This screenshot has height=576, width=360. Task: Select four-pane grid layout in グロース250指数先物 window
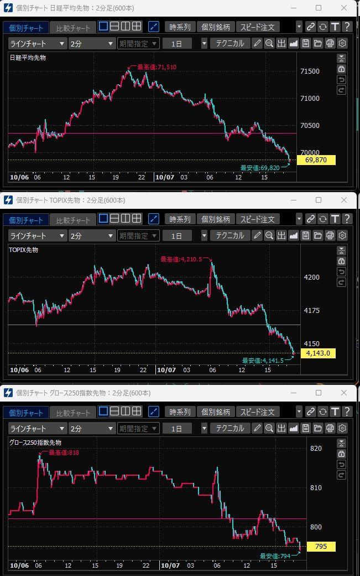click(x=137, y=411)
